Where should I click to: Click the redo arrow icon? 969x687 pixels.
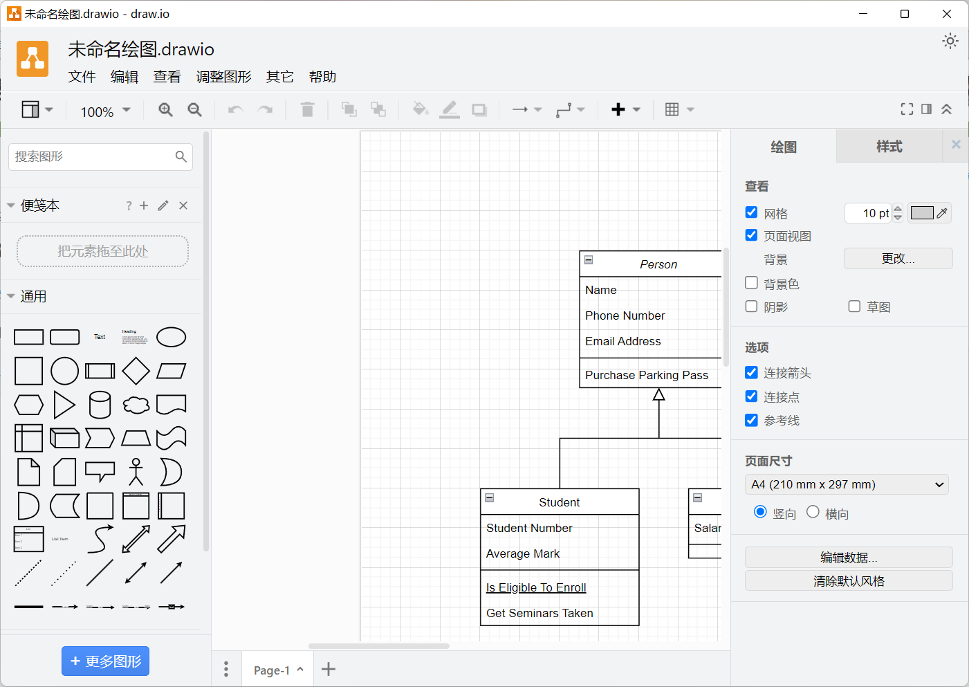265,109
